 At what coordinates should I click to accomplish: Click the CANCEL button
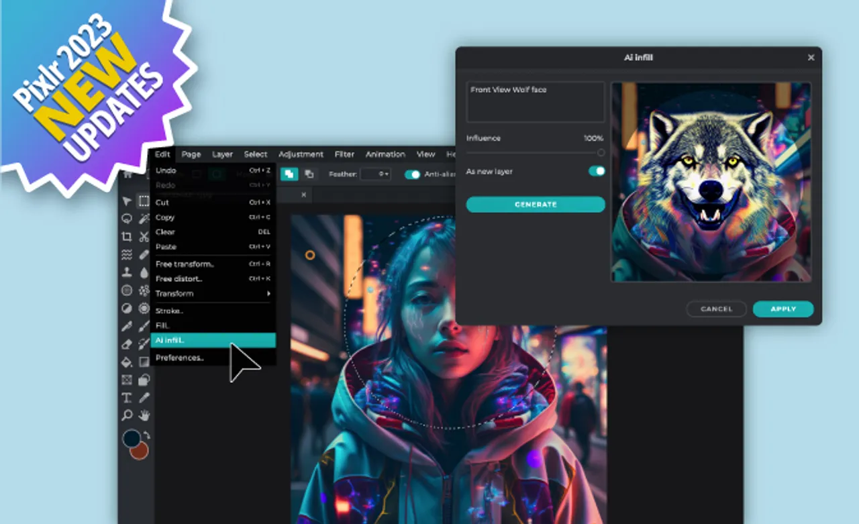[x=716, y=309]
